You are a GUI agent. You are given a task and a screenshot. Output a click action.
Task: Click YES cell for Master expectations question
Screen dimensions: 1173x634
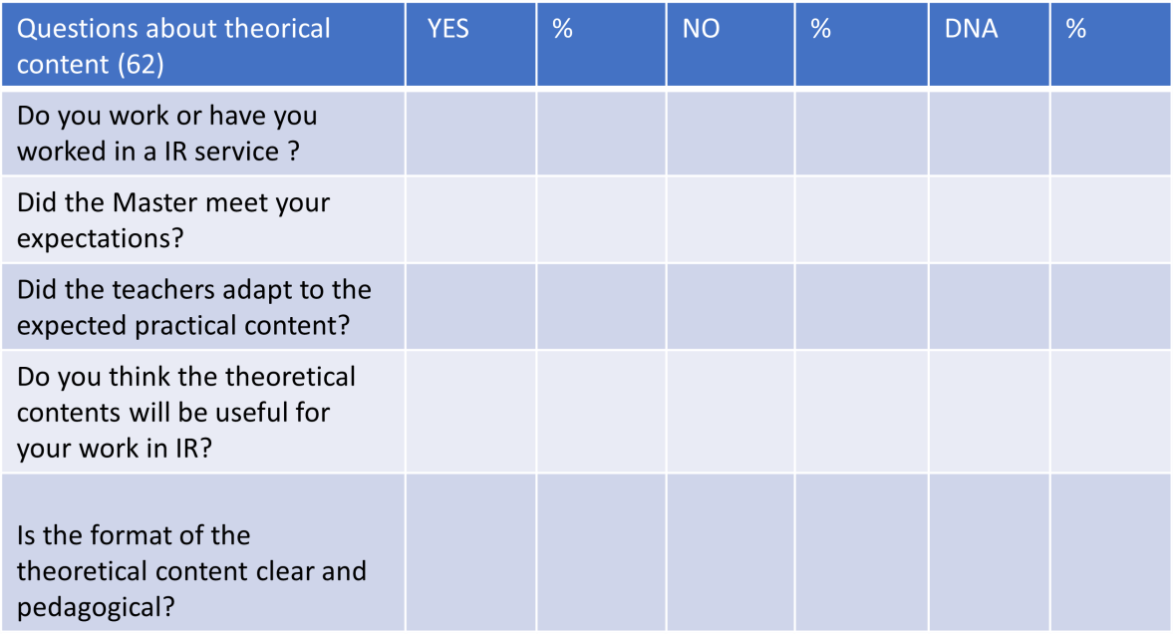(470, 220)
